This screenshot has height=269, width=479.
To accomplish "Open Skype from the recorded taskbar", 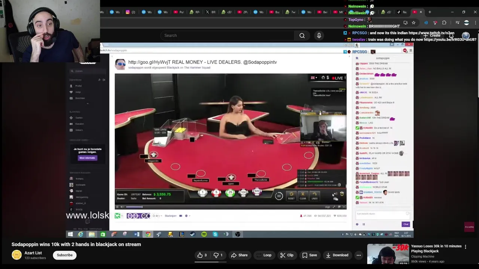I will [215, 234].
